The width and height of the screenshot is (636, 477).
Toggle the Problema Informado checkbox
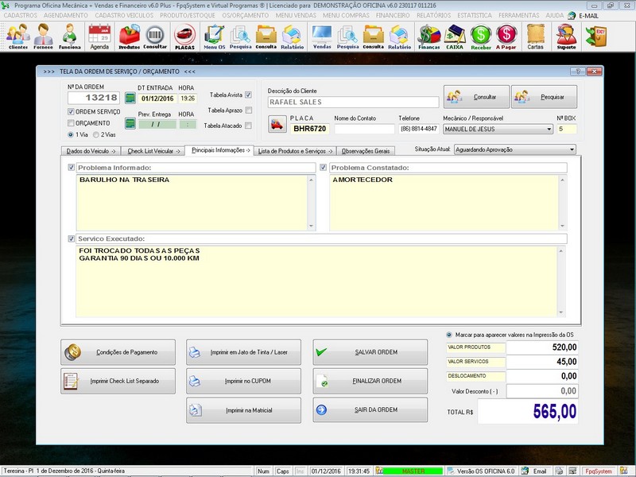click(x=72, y=168)
